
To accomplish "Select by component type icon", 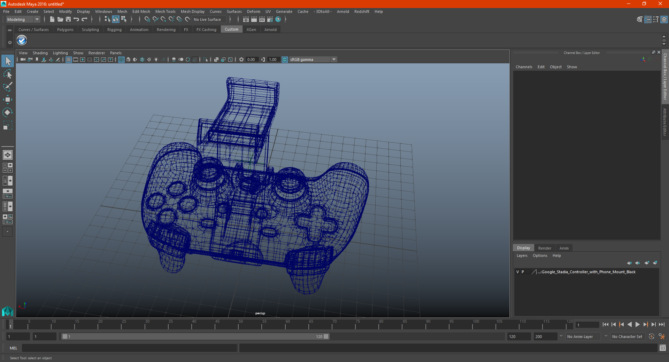I will [124, 19].
